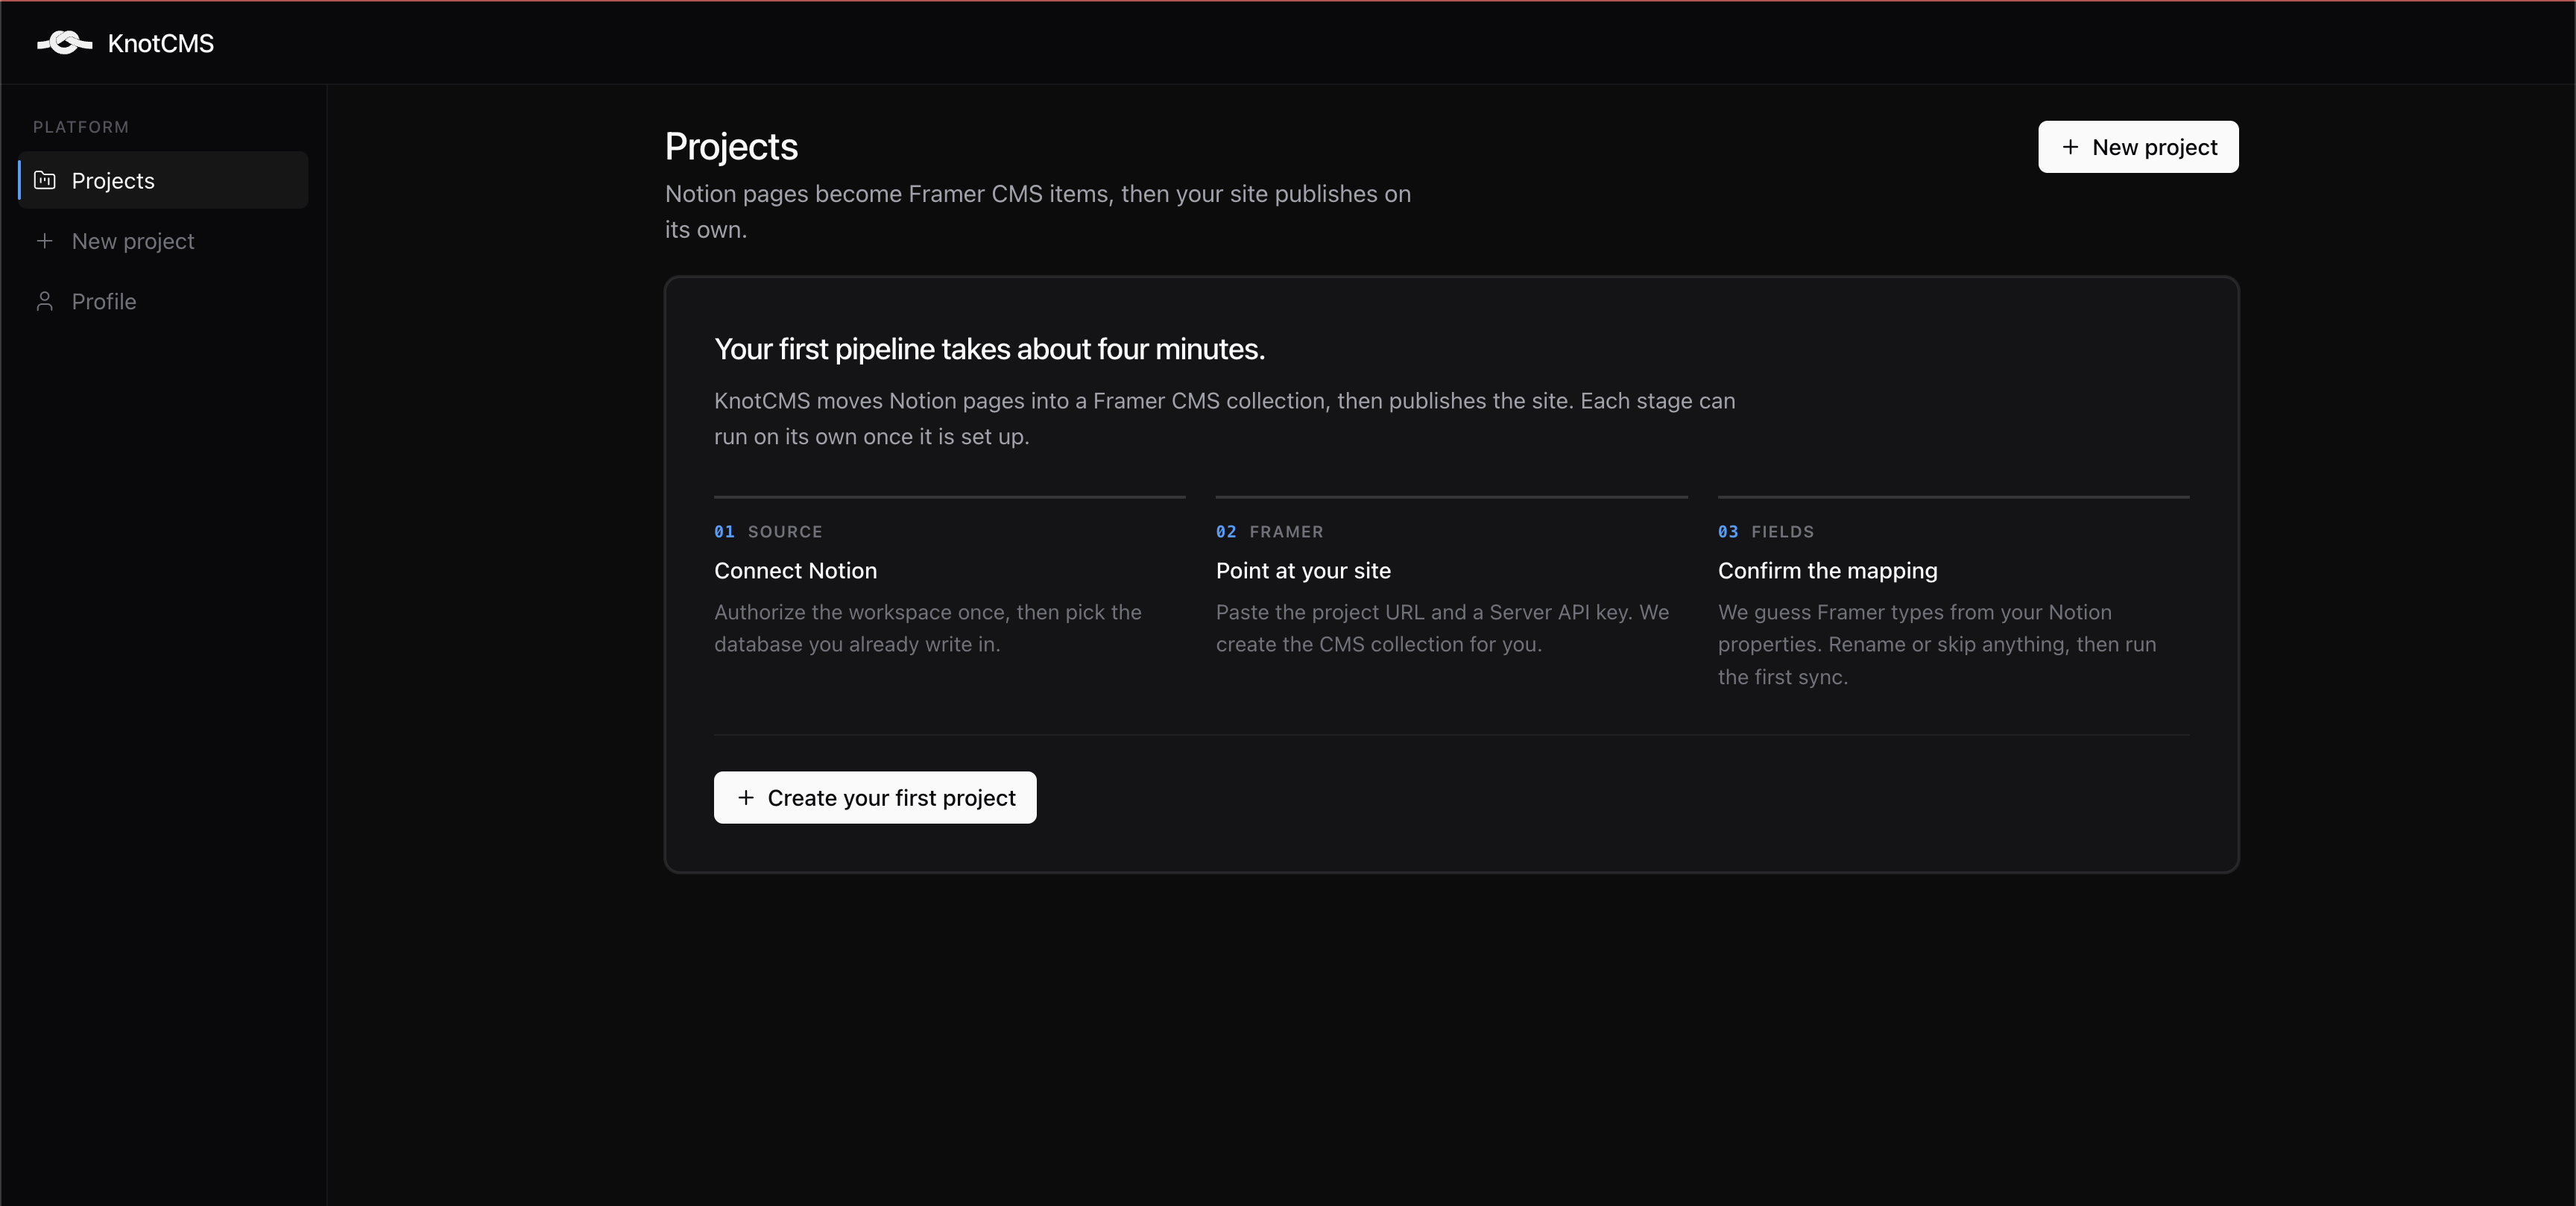
Task: Click the '03 FIELDS' step label
Action: (x=1766, y=532)
